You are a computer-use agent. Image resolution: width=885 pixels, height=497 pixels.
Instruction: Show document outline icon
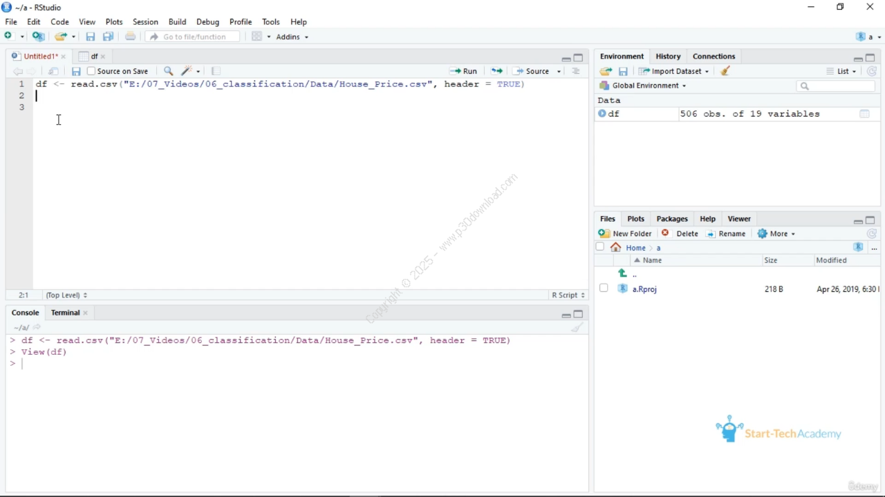[576, 71]
